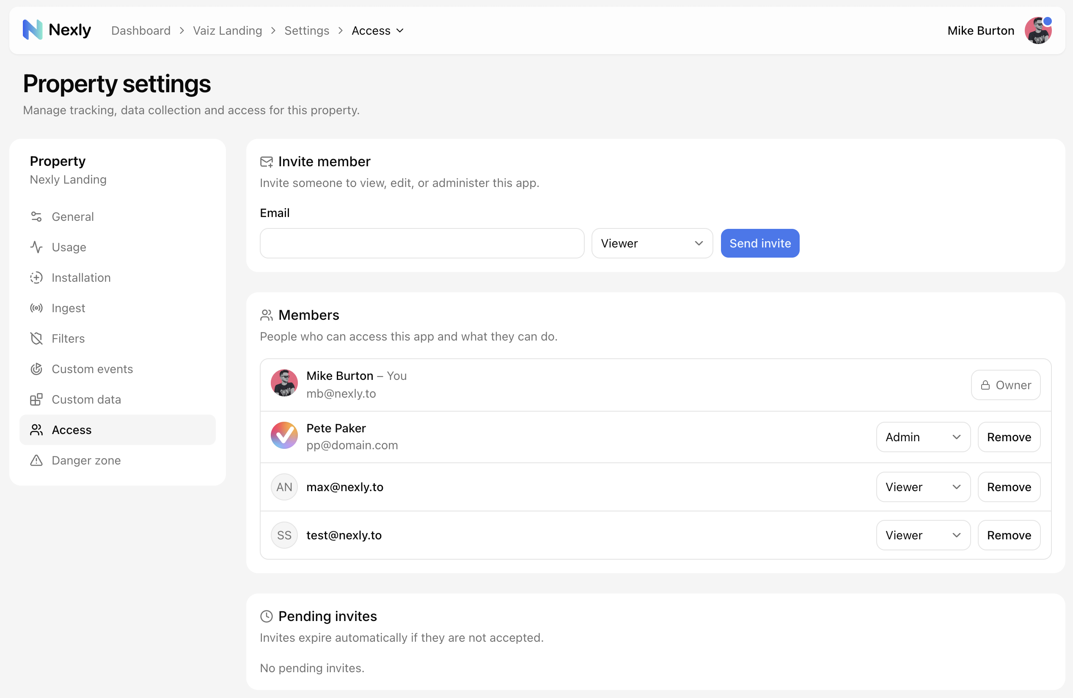Click the Send invite button
The height and width of the screenshot is (698, 1073).
pos(759,243)
